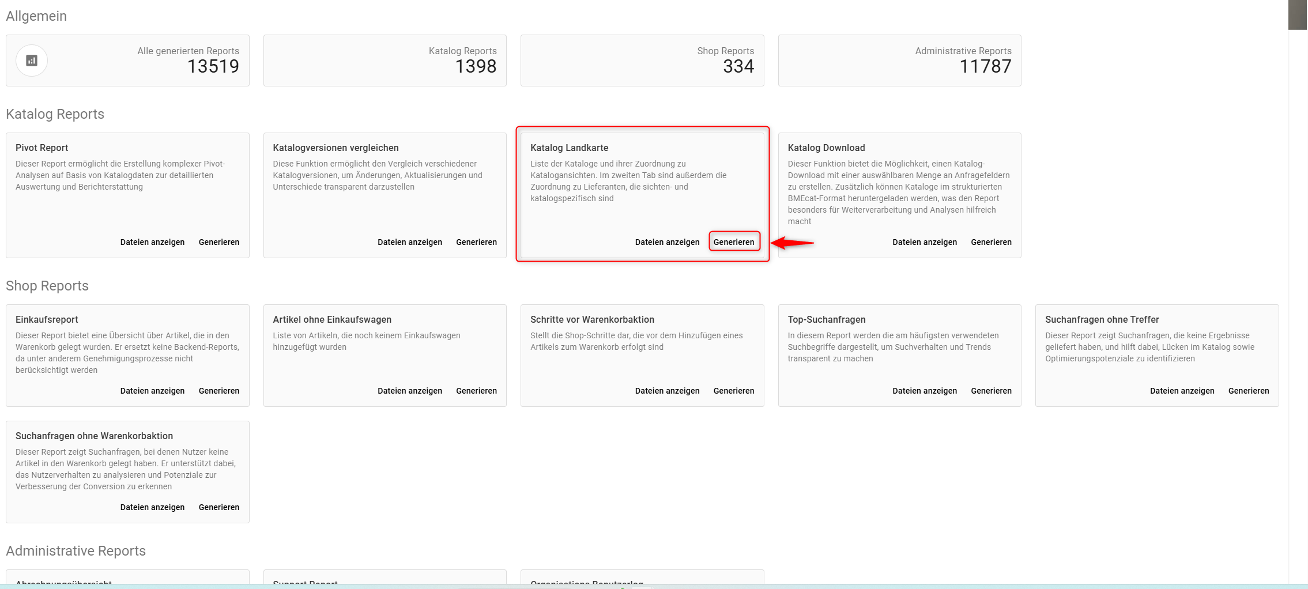This screenshot has height=589, width=1308.
Task: Show files for Suchanfragen ohne Treffer
Action: (x=1182, y=391)
